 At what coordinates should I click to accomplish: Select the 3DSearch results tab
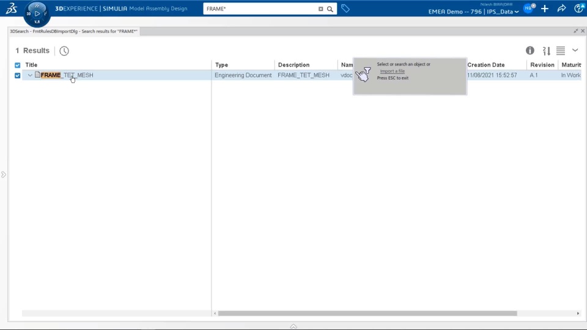click(x=74, y=31)
